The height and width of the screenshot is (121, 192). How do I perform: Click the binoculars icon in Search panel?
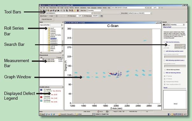pos(164,25)
